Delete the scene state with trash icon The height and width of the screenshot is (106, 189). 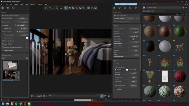point(138,18)
